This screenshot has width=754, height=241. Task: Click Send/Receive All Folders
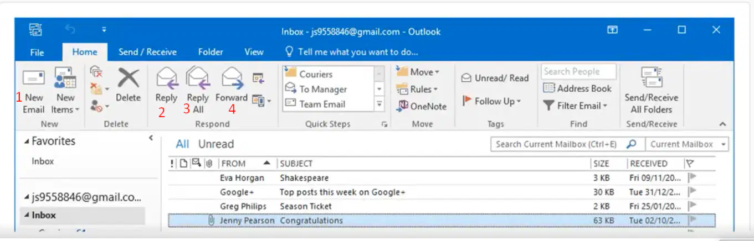(651, 91)
